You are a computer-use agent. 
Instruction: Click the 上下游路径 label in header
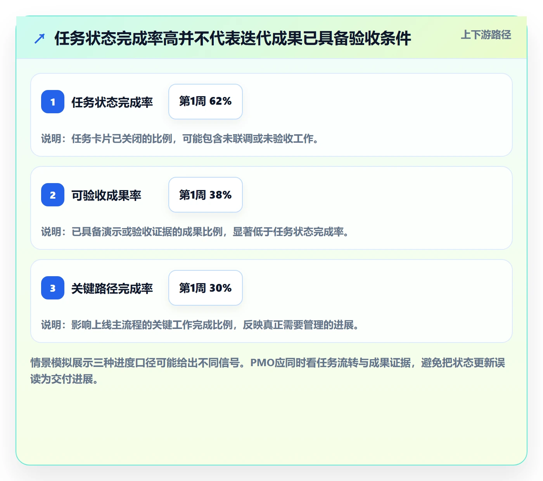486,35
